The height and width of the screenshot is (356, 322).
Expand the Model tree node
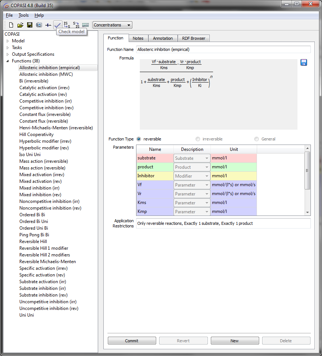coord(8,41)
